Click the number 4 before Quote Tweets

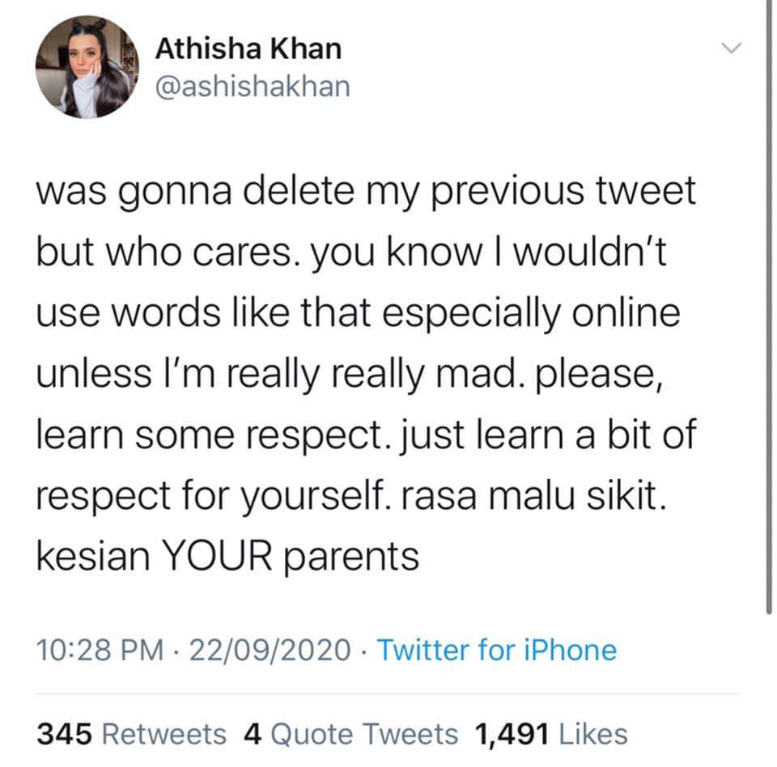click(252, 734)
